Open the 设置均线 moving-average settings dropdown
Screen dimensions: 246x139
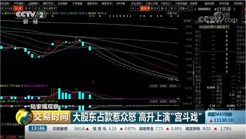173,13
